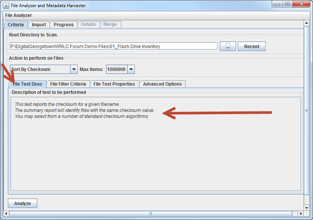Click left arrow of horizontal scrollbar
This screenshot has height=220, width=313.
pyautogui.click(x=6, y=214)
